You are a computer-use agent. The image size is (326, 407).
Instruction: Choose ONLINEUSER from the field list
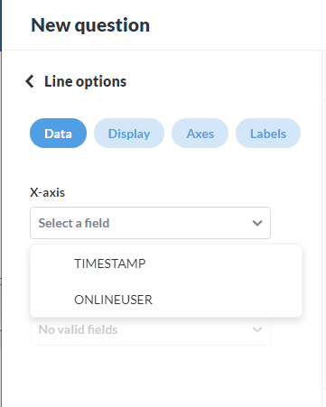pyautogui.click(x=166, y=300)
